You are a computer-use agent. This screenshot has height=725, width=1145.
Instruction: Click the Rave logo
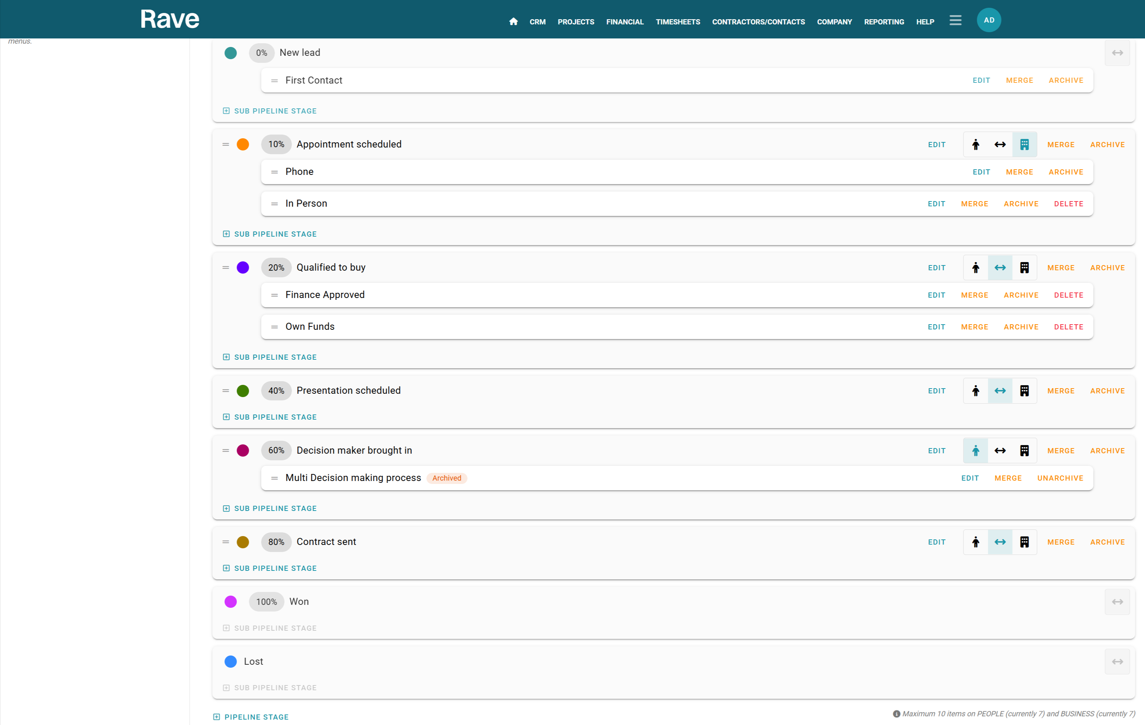click(x=170, y=20)
